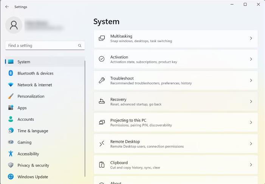265x184 pixels.
Task: Click the System page heading
Action: click(106, 22)
